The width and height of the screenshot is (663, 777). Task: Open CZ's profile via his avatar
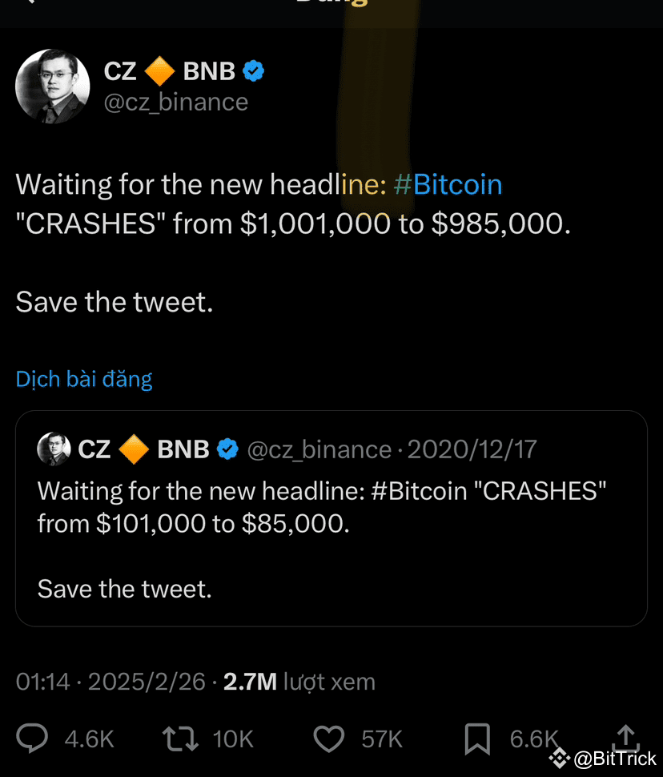pos(51,87)
